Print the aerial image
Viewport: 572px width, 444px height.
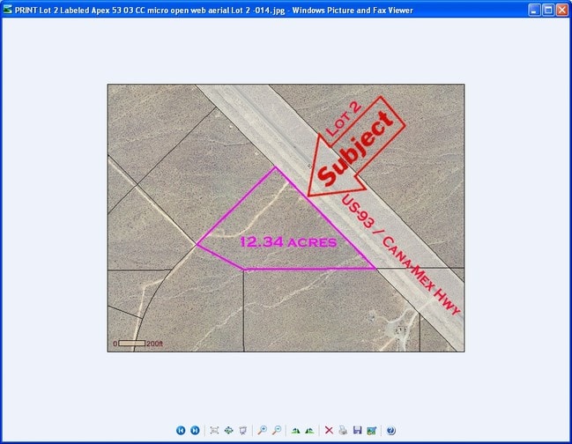click(343, 430)
